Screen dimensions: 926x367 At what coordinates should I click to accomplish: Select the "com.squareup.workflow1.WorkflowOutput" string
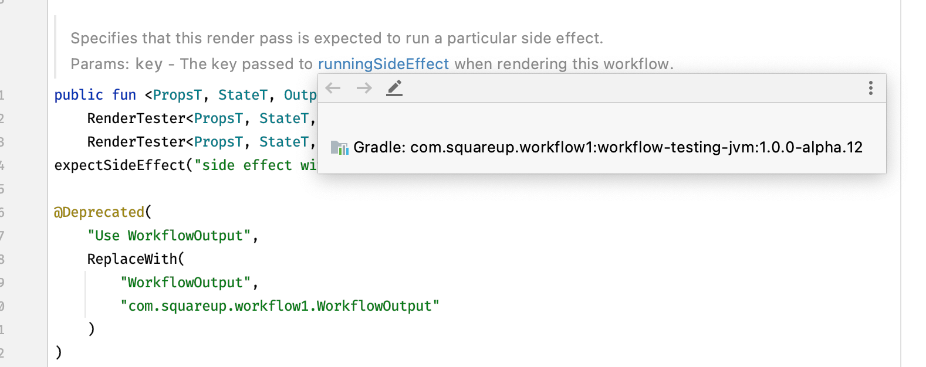280,305
